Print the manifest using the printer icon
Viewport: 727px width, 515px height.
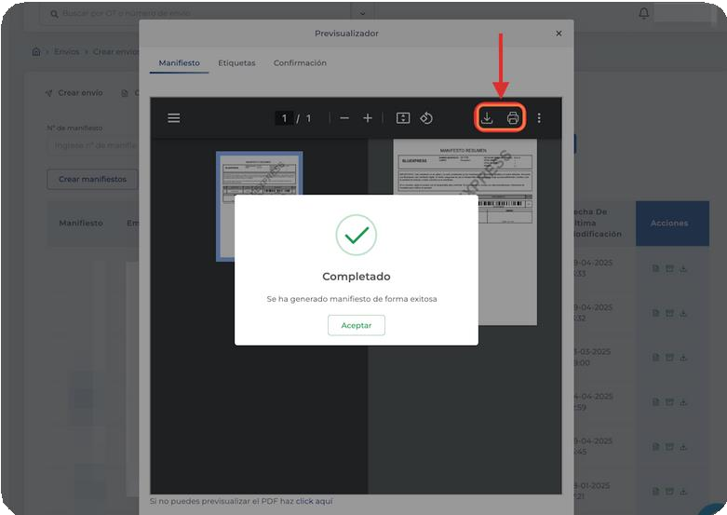(x=513, y=118)
